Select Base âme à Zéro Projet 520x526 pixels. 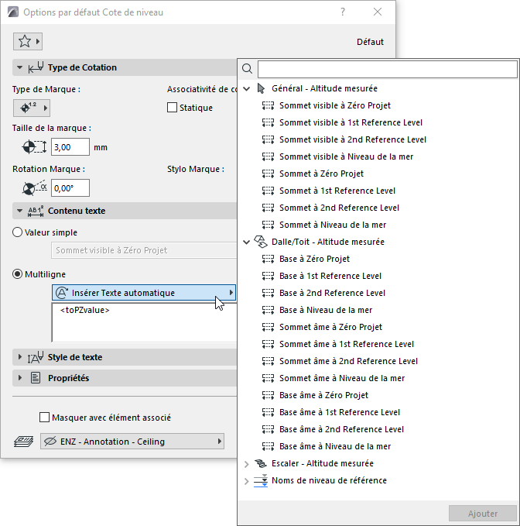coord(323,396)
